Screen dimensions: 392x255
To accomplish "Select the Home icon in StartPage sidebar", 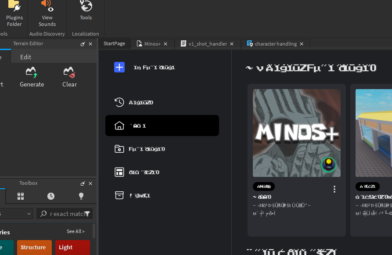I will click(x=119, y=126).
